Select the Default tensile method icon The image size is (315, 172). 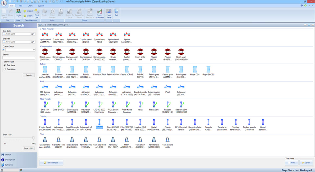(x=99, y=122)
